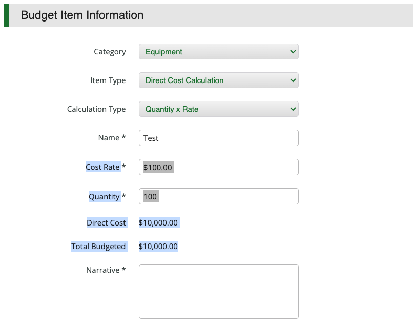Click the Direct Cost amount value
This screenshot has width=413, height=328.
pyautogui.click(x=158, y=223)
